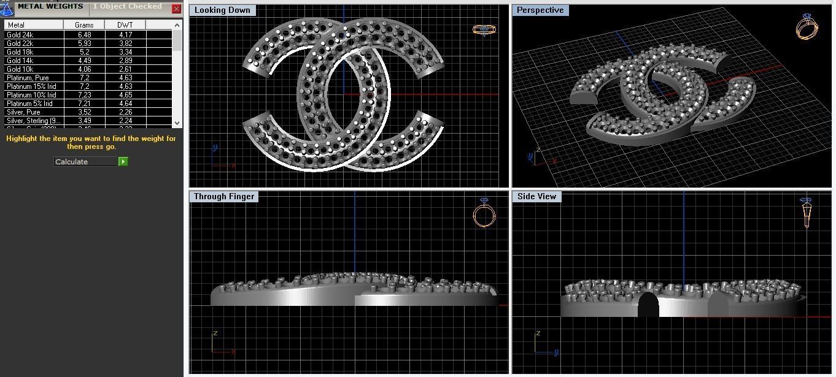The image size is (836, 377).
Task: Open the 1 Object Checked tab
Action: (x=128, y=7)
